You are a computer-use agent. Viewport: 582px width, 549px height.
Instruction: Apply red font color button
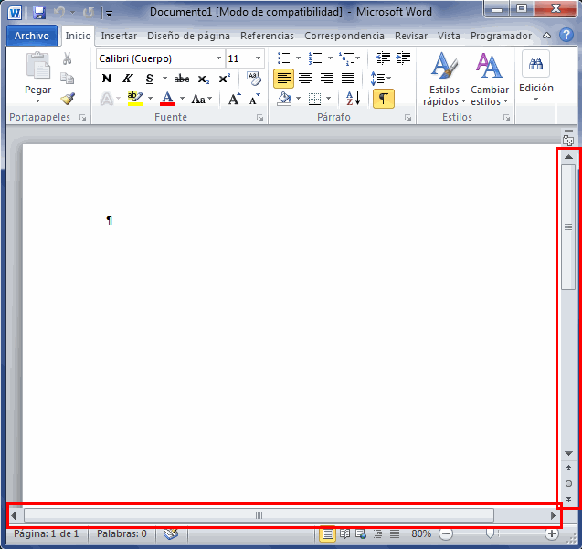pyautogui.click(x=167, y=99)
